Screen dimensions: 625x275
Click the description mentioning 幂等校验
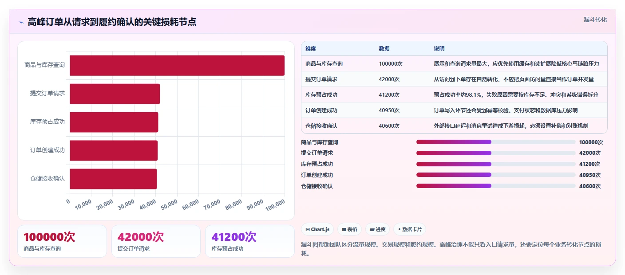pos(506,110)
